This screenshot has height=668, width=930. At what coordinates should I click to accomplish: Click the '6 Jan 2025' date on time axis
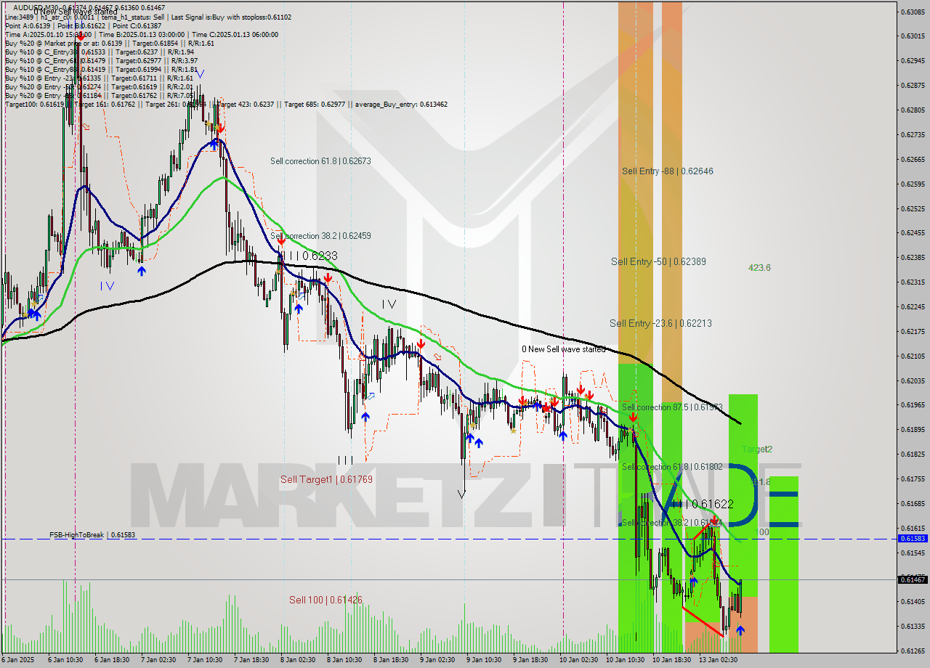[x=17, y=660]
